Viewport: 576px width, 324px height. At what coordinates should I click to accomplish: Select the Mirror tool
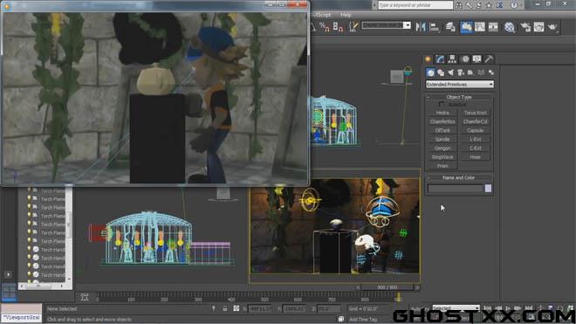pos(421,27)
